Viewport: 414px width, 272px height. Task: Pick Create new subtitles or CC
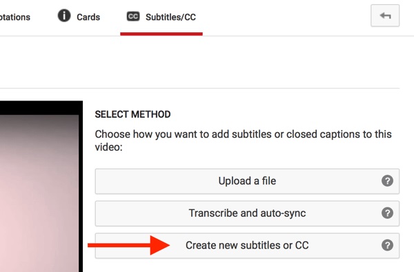click(x=247, y=246)
